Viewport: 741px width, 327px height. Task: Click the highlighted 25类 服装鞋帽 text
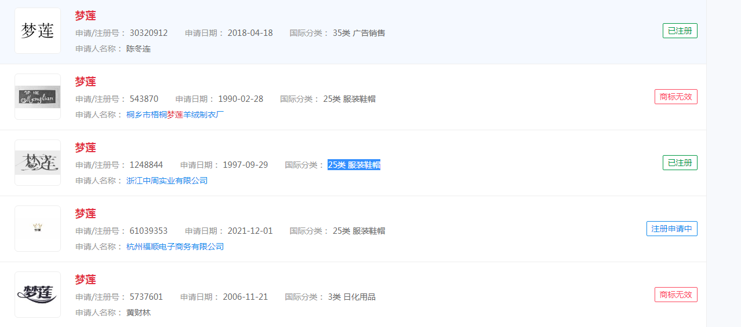(x=354, y=165)
